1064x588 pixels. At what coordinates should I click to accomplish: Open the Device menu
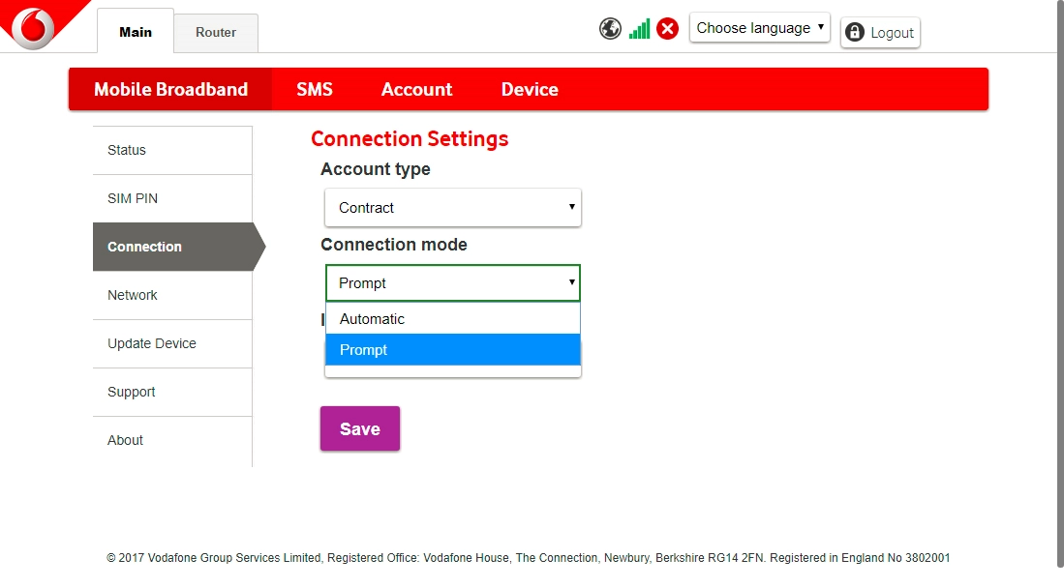pos(530,89)
